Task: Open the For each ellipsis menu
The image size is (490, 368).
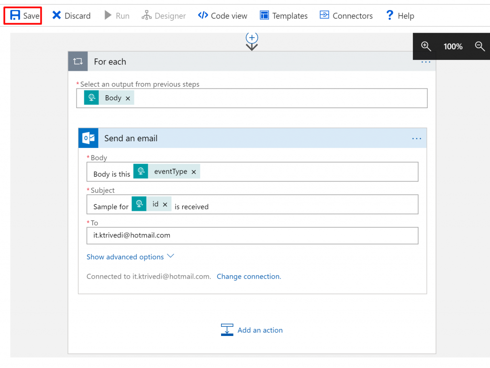Action: coord(425,62)
